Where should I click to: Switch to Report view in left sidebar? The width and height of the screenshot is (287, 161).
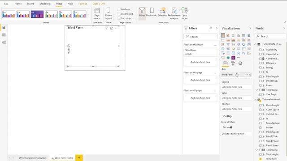[4, 28]
